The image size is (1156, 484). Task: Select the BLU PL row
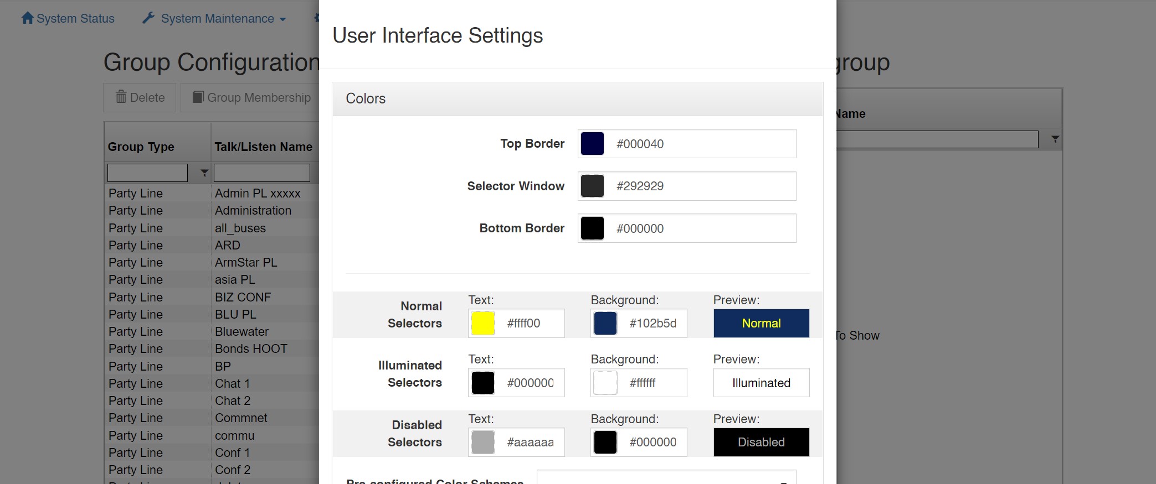(212, 314)
